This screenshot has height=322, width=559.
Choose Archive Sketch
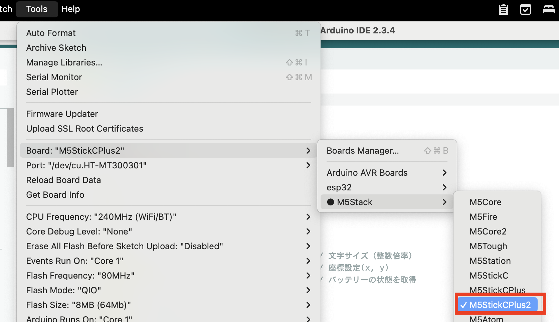[x=169, y=48]
